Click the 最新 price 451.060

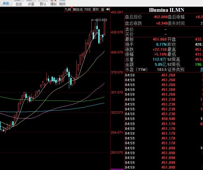click(x=160, y=39)
